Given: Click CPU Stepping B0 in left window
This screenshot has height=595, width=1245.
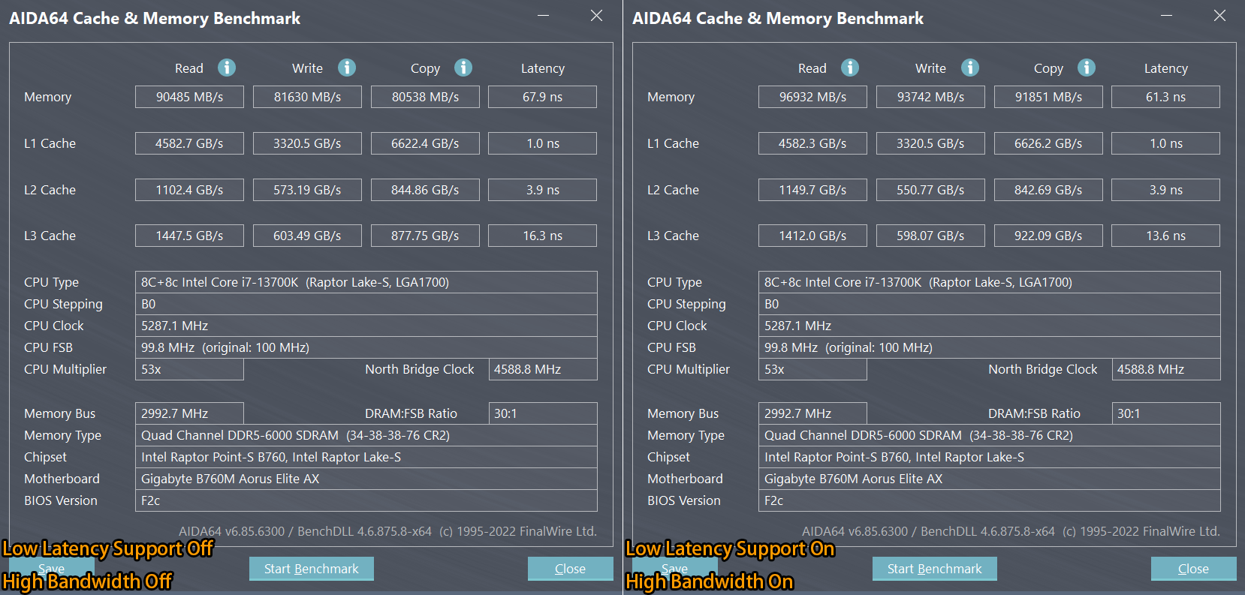Looking at the screenshot, I should pos(366,304).
